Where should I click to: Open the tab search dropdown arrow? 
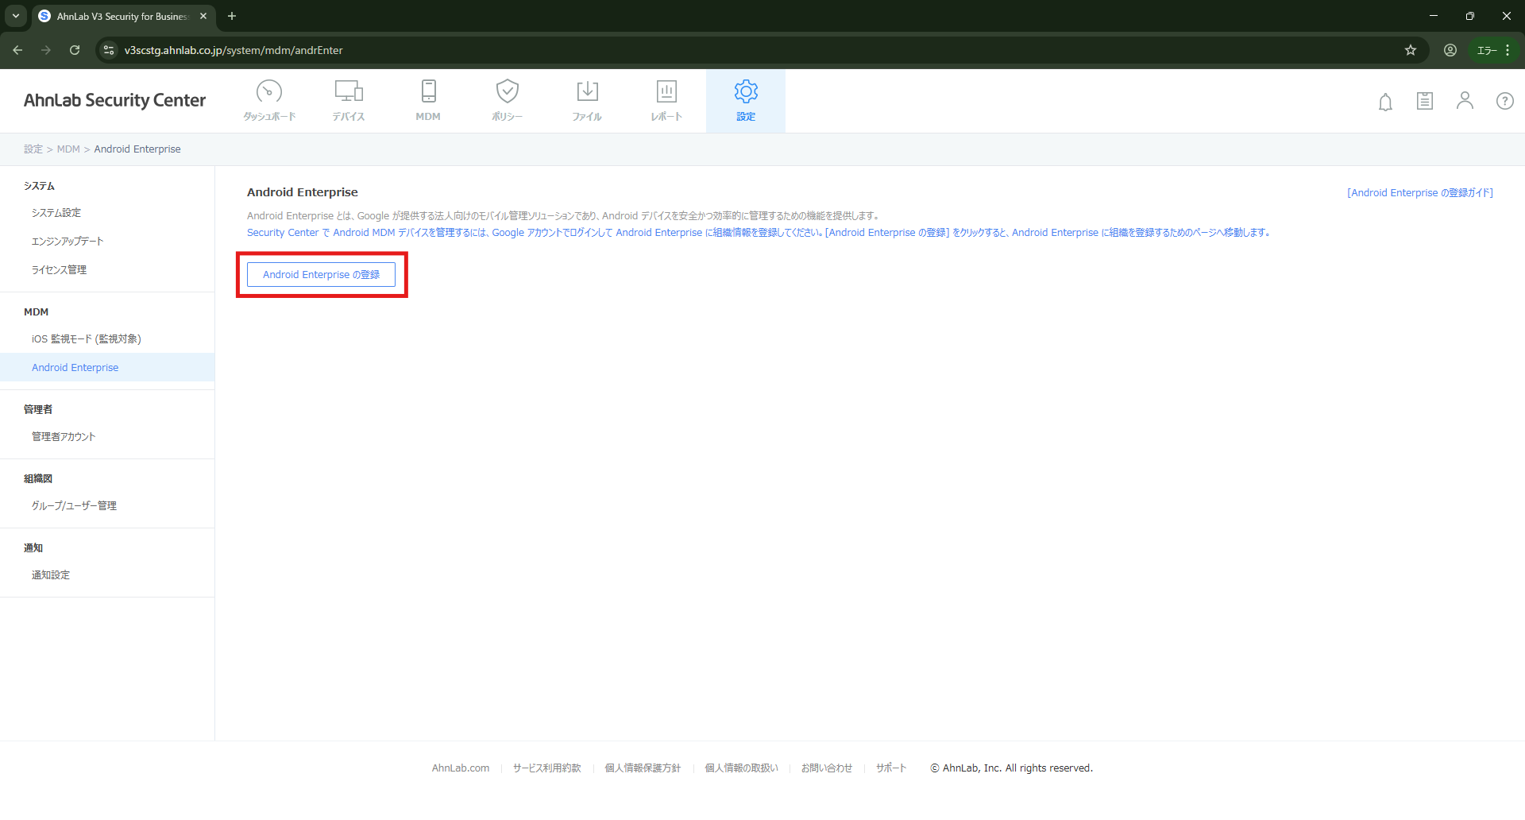[16, 16]
